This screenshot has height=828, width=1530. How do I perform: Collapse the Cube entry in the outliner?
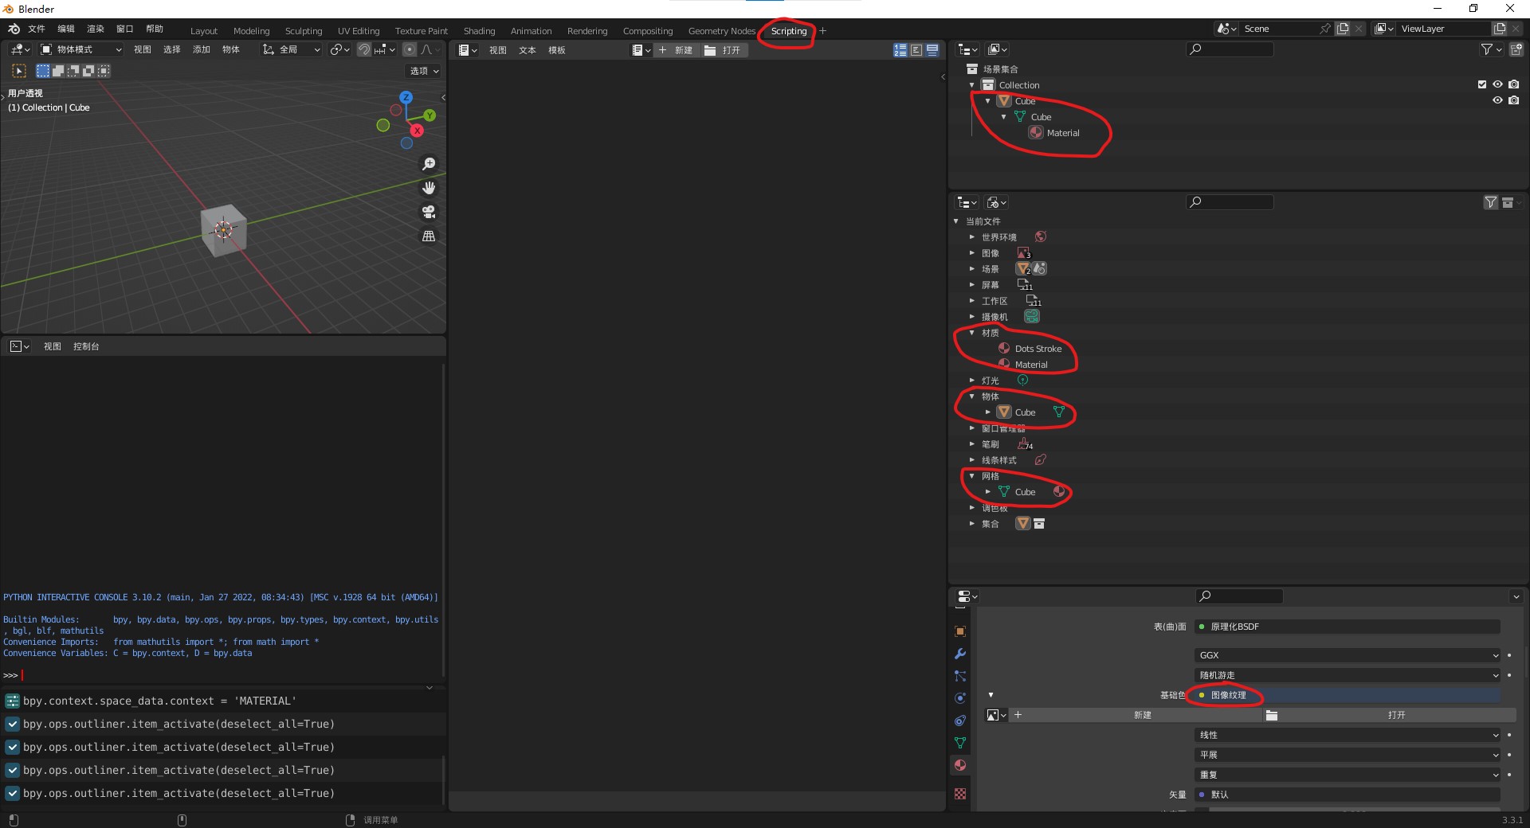pyautogui.click(x=988, y=100)
